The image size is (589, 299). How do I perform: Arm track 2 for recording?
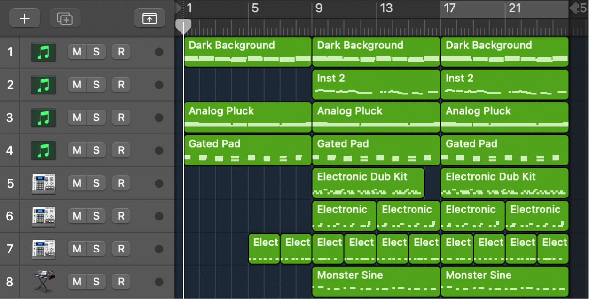point(120,85)
